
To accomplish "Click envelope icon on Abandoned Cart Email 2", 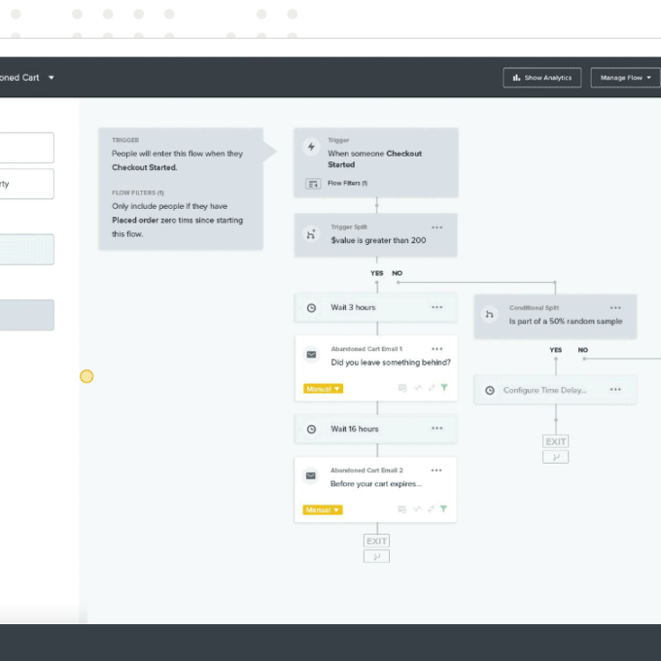I will 311,476.
